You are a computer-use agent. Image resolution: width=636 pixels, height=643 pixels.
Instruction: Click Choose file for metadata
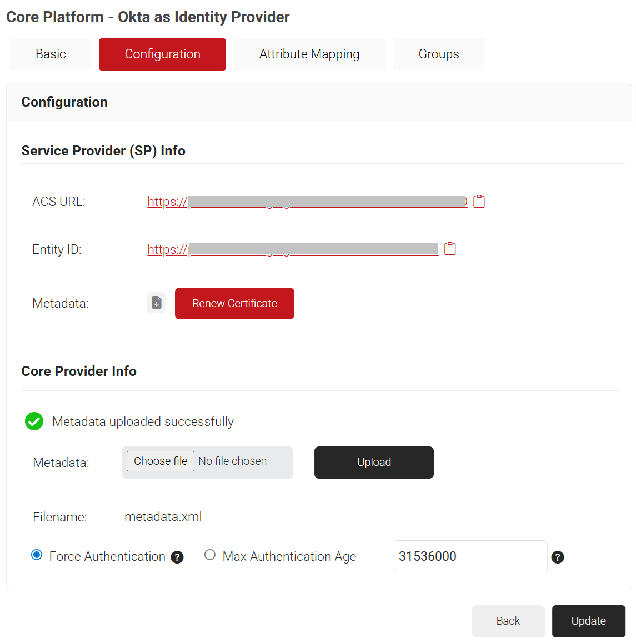pos(161,461)
